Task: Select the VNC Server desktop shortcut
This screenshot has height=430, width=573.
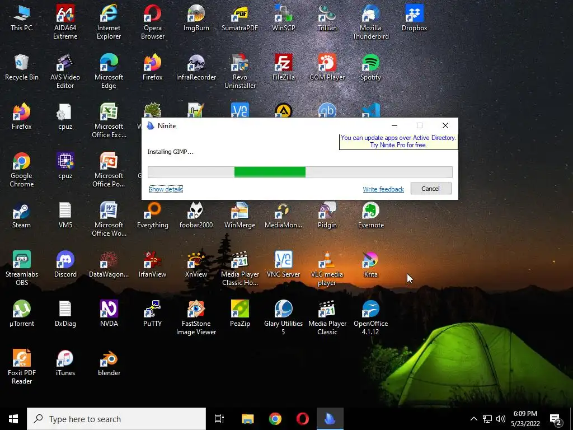Action: pyautogui.click(x=284, y=264)
